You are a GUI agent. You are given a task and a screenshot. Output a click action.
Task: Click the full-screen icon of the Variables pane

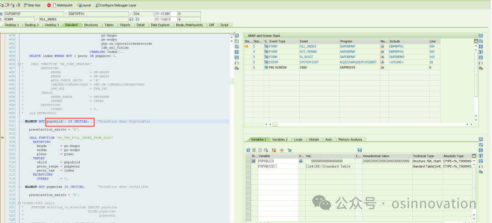481,150
